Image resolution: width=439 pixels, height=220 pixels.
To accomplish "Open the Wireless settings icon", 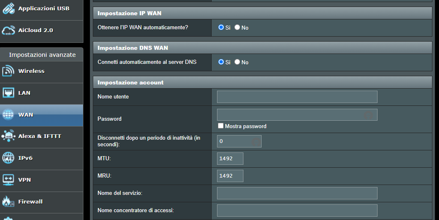I will click(8, 71).
